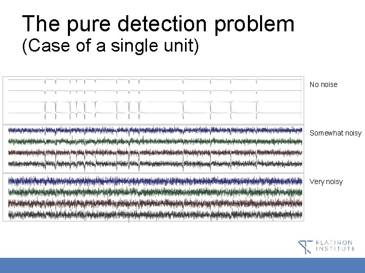Click the Flatiron Institute logo icon
This screenshot has height=273, width=365.
coord(305,247)
